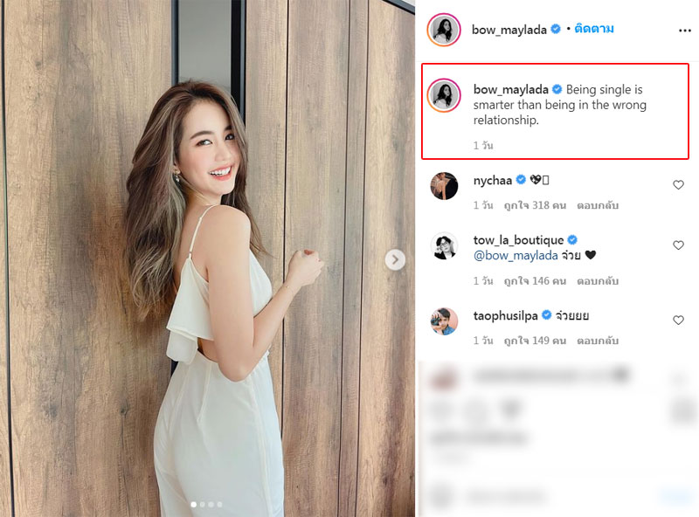The image size is (699, 517).
Task: View 146 likes on tow_la_boutique's comment
Action: (x=535, y=281)
